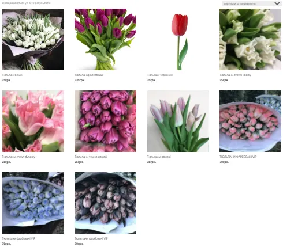Open the pale pink tulips image
The image size is (283, 247).
pyautogui.click(x=178, y=121)
